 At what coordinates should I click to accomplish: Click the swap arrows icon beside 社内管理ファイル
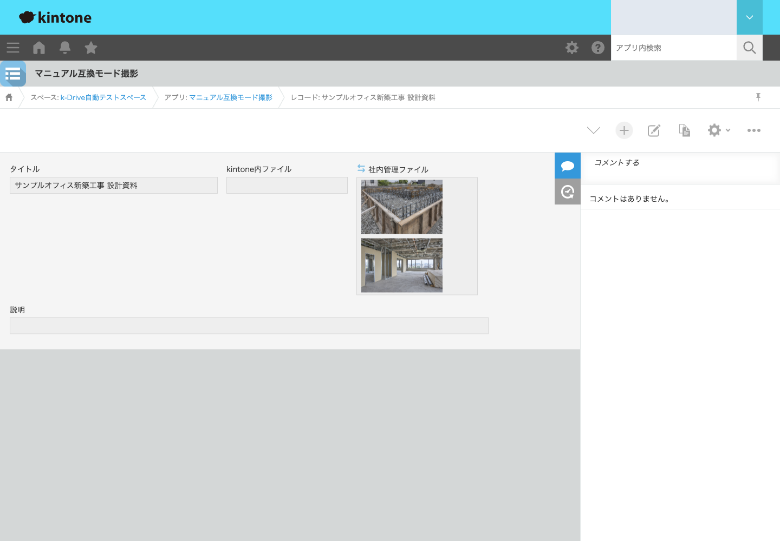[361, 169]
